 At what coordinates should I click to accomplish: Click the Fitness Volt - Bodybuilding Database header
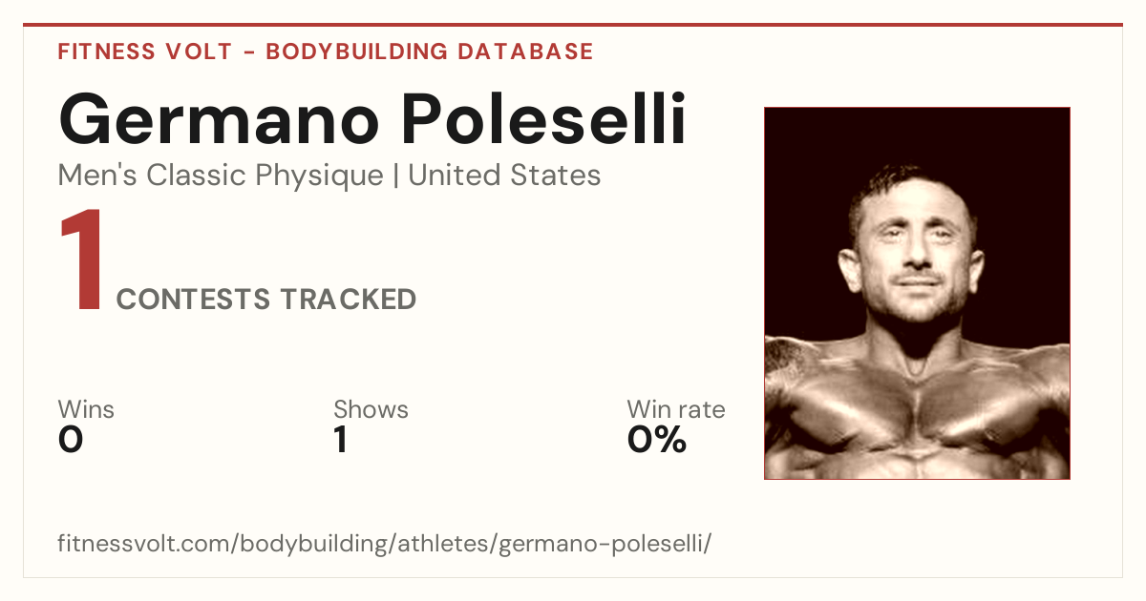click(326, 52)
